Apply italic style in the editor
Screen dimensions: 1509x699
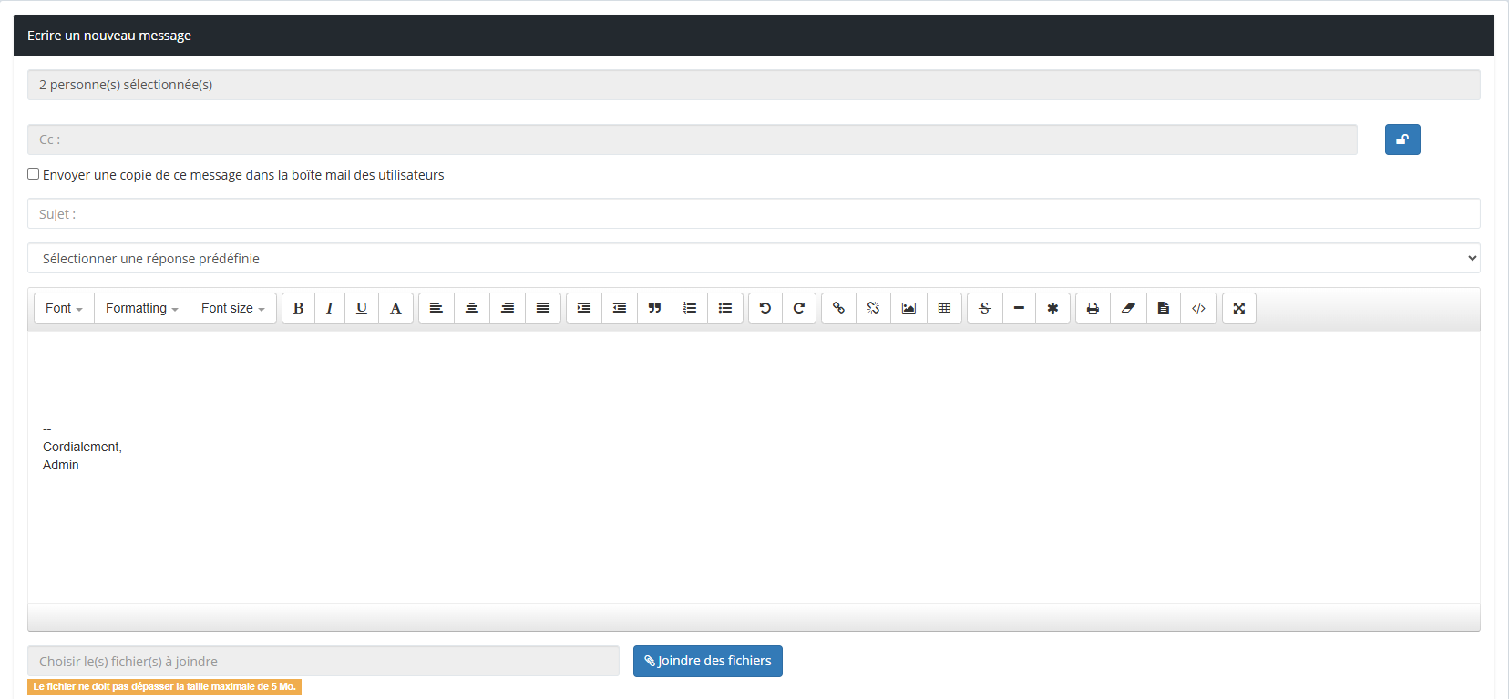point(330,308)
